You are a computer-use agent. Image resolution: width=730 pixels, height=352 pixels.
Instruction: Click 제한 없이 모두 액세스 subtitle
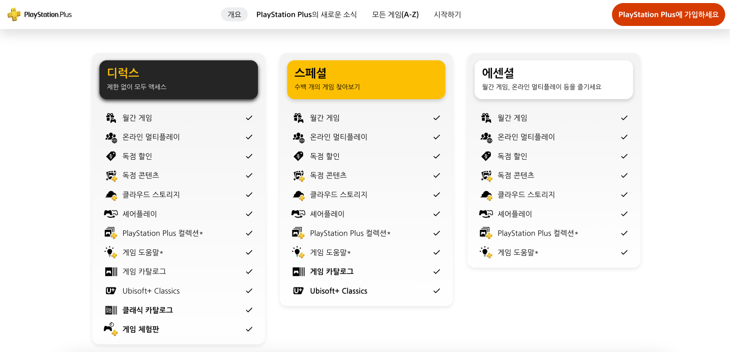pyautogui.click(x=137, y=87)
